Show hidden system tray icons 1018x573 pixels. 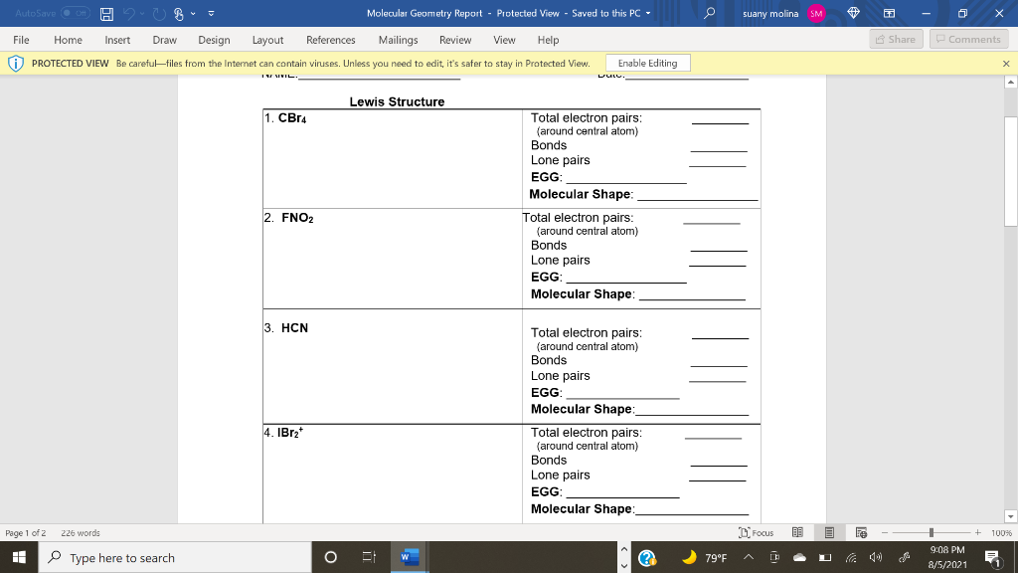point(749,557)
